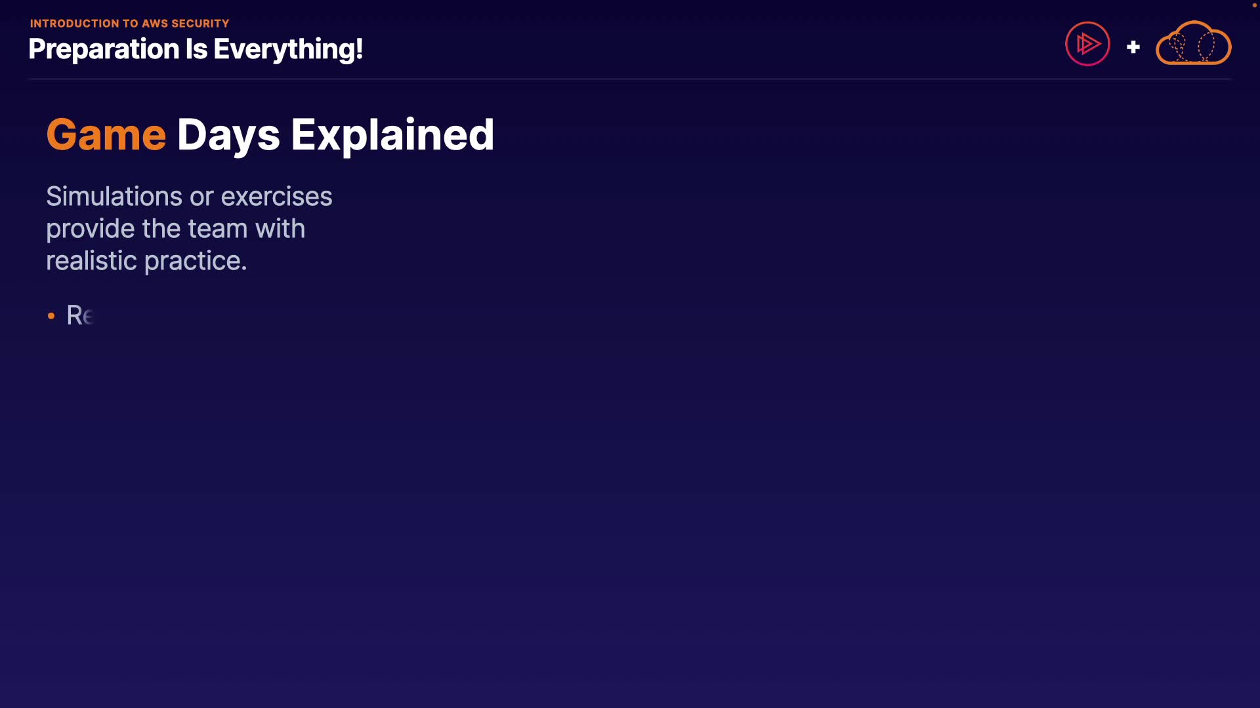The height and width of the screenshot is (708, 1260).
Task: Click the word "exercises" in the paragraph
Action: pos(276,197)
